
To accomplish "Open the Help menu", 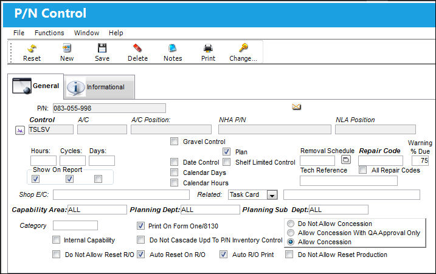I will 116,33.
